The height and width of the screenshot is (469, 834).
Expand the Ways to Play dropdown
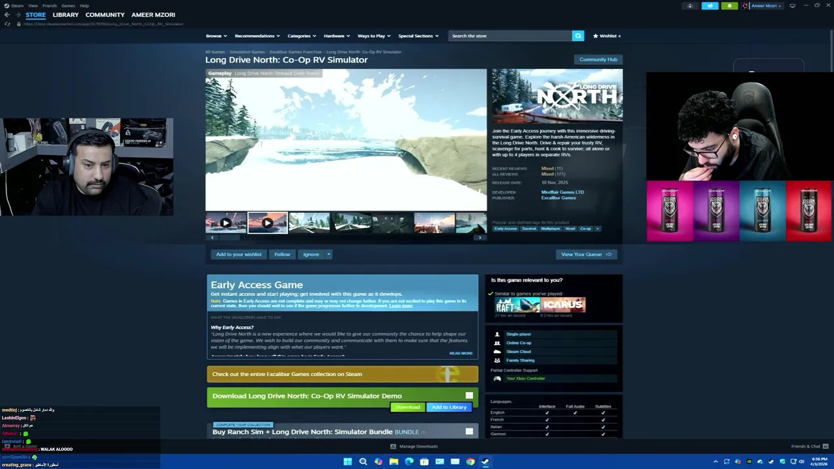(374, 36)
